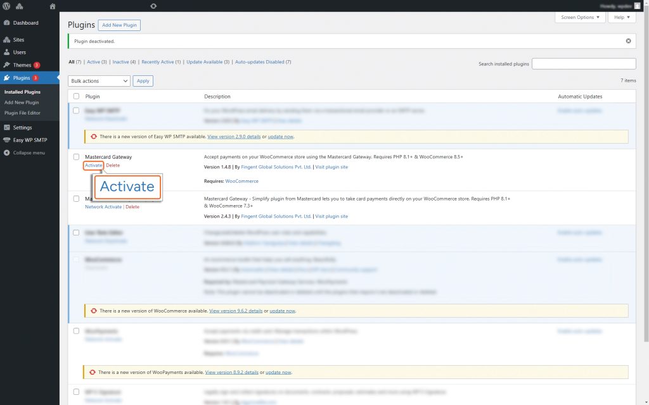The height and width of the screenshot is (405, 649).
Task: Click the Apply button
Action: pos(143,81)
